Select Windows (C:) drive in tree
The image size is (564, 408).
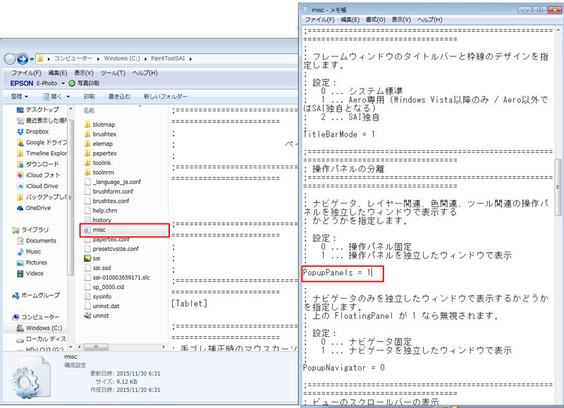(x=39, y=328)
